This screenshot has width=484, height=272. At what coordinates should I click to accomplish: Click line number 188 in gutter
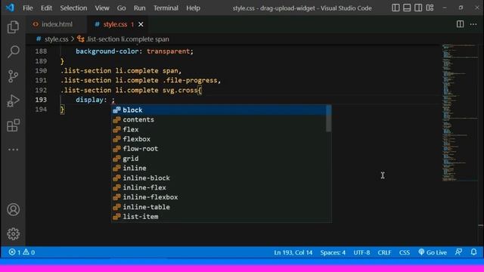tap(41, 51)
